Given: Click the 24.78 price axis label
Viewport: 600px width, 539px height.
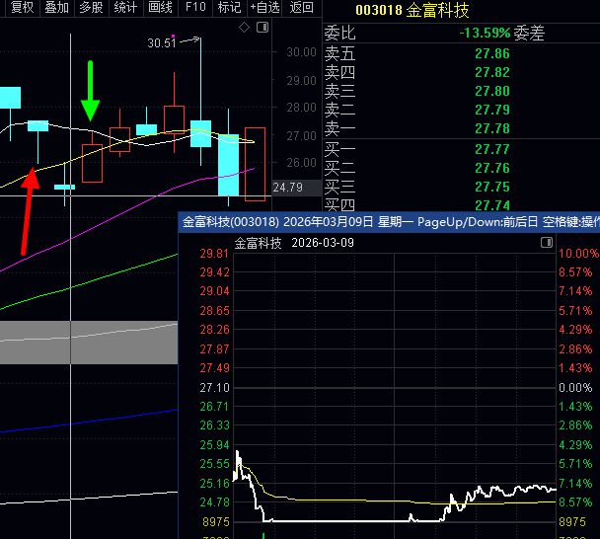Looking at the screenshot, I should [214, 501].
